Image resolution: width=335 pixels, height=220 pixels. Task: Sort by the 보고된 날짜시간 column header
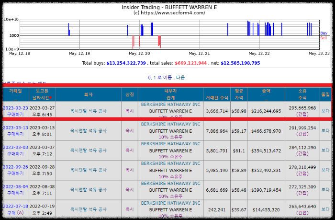(x=42, y=94)
